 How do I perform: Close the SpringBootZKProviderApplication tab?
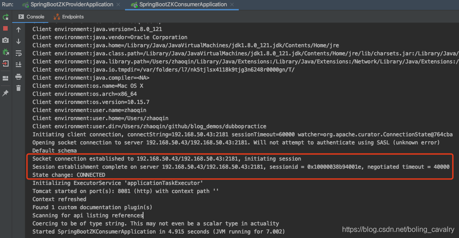pyautogui.click(x=118, y=4)
